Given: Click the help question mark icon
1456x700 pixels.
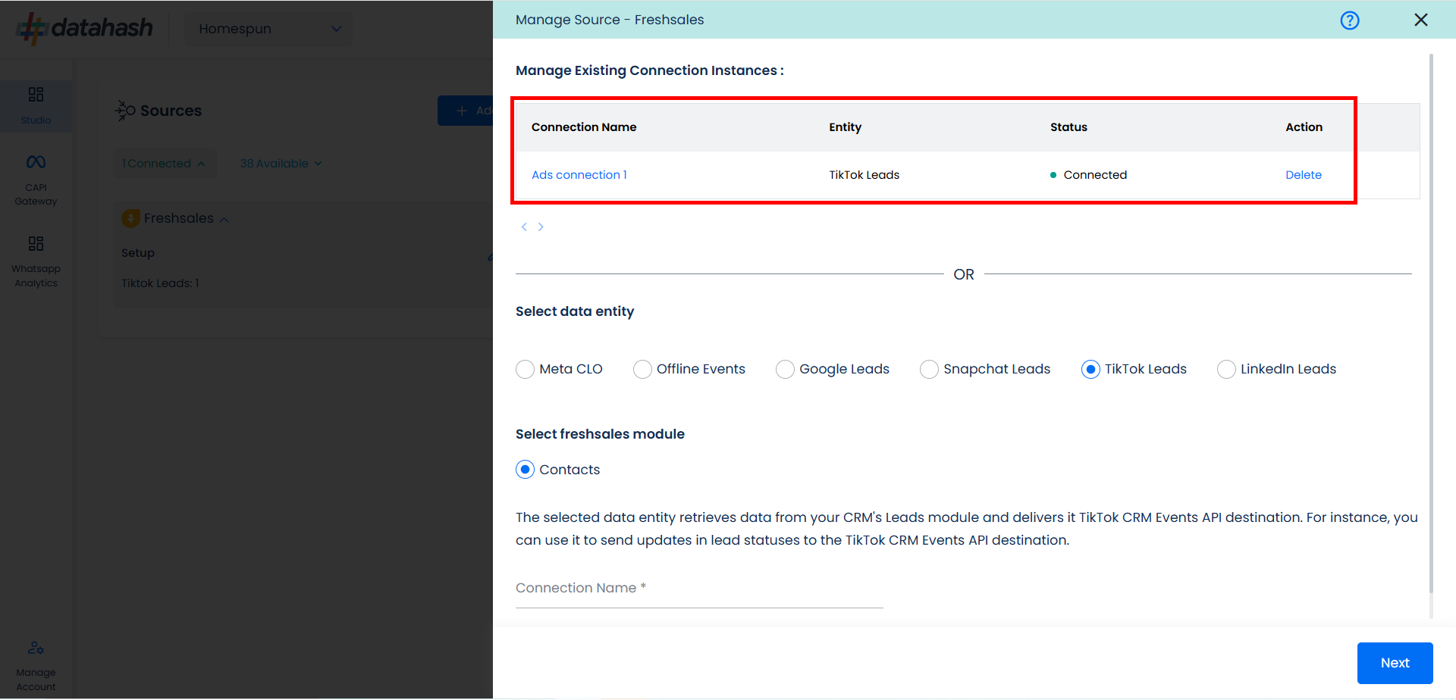Looking at the screenshot, I should click(1349, 20).
